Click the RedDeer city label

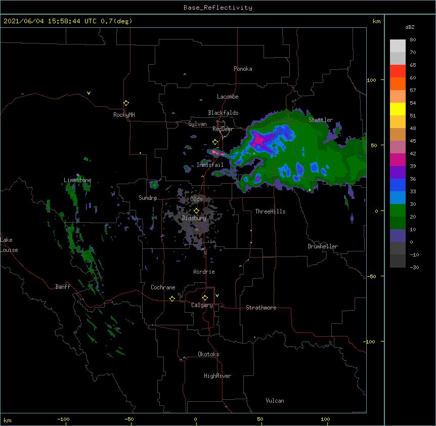pos(223,129)
